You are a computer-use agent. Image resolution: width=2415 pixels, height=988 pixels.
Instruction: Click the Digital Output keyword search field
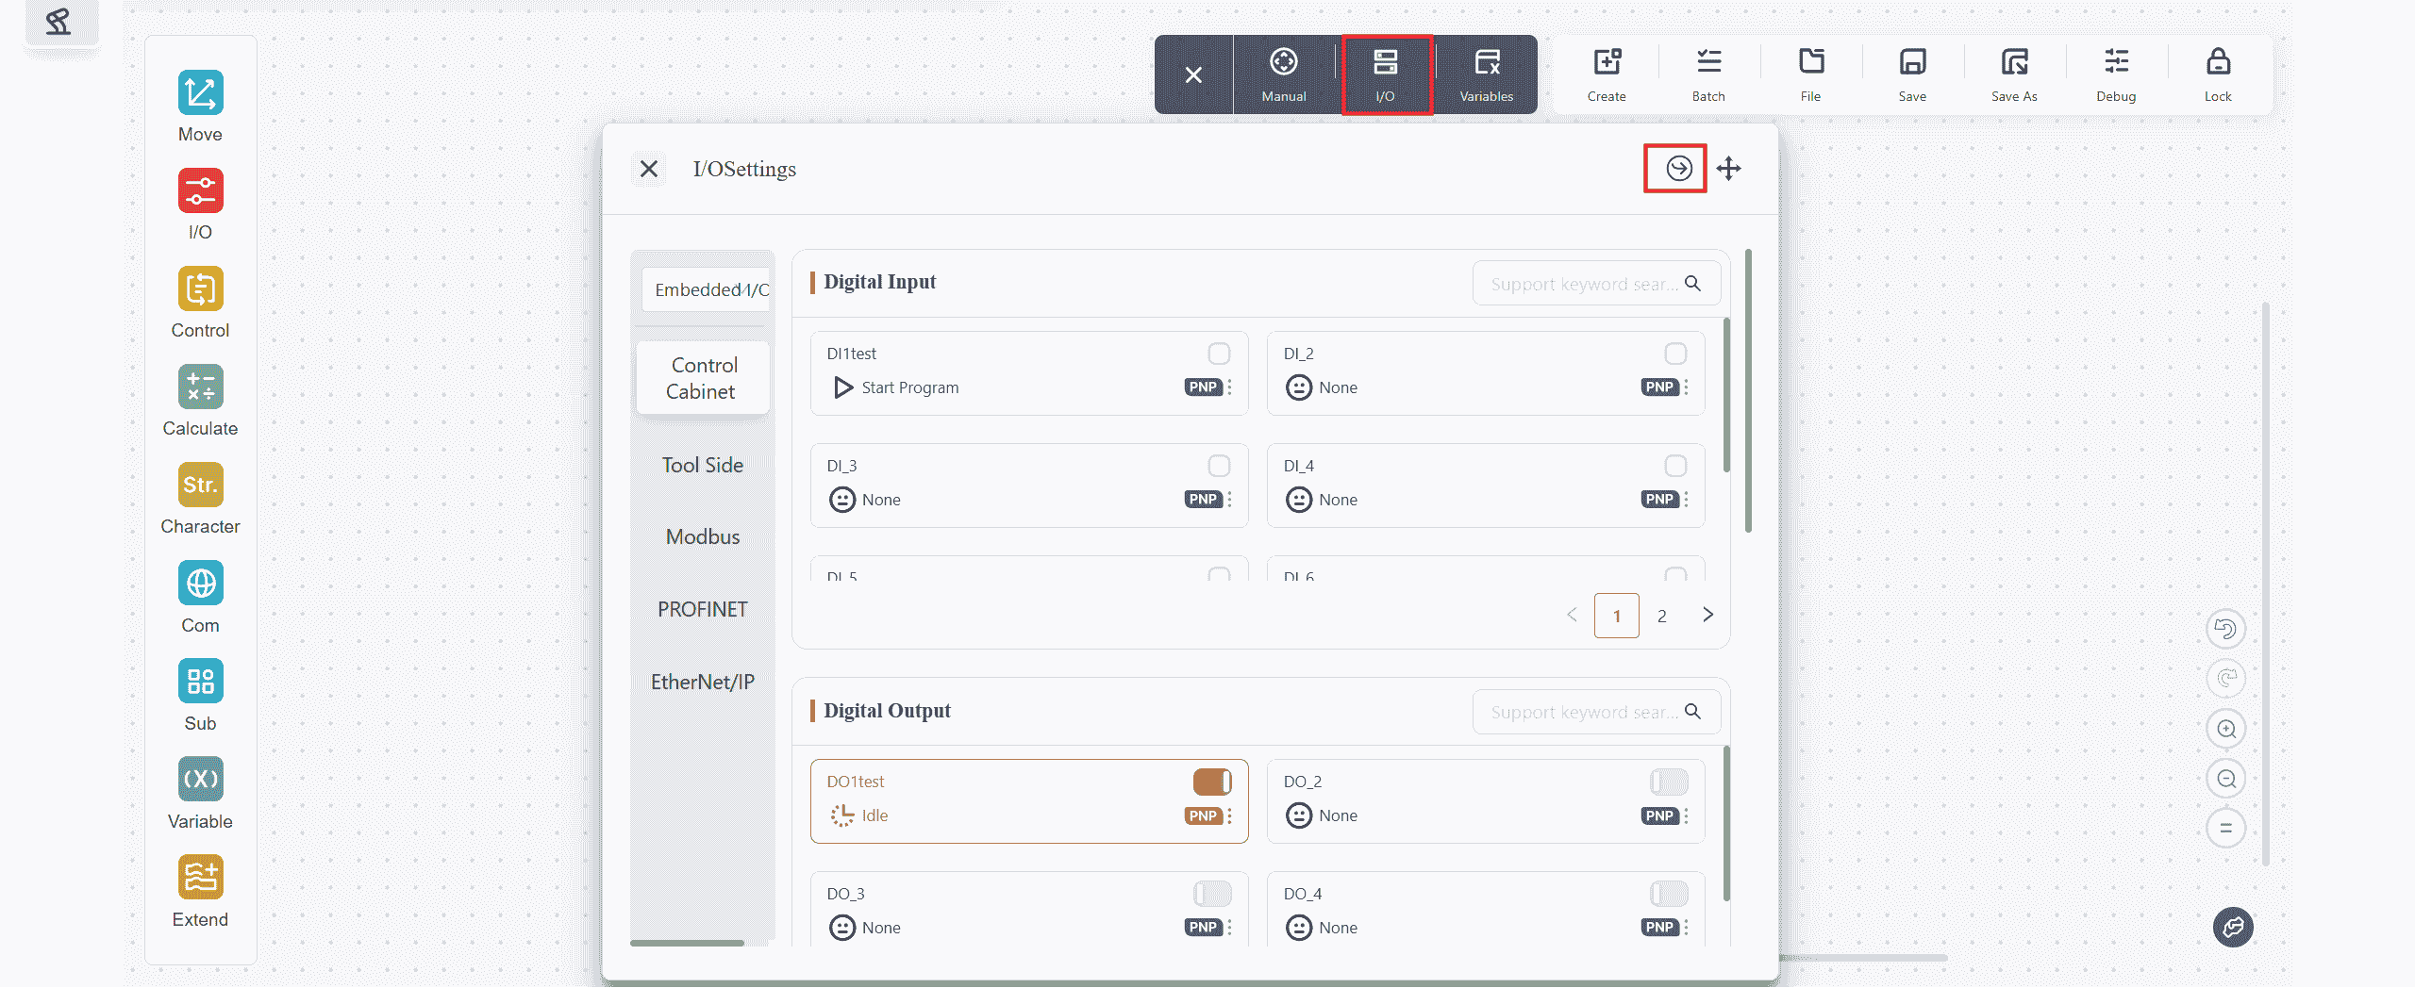tap(1584, 713)
